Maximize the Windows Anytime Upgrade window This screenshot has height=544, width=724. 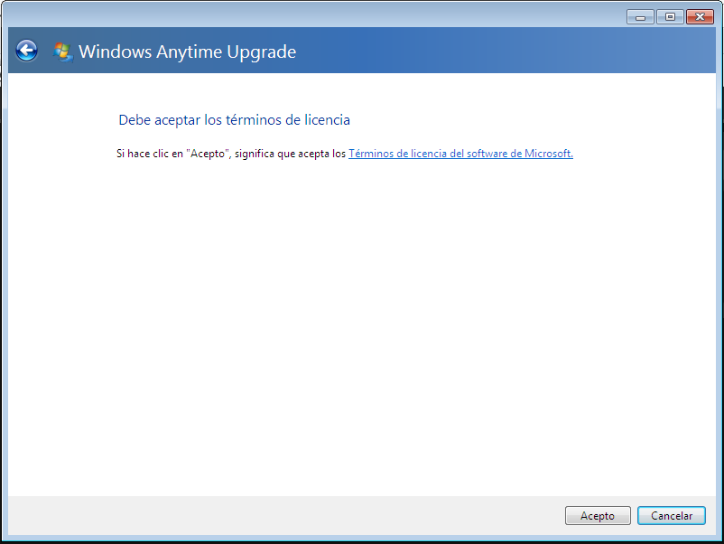coord(670,17)
